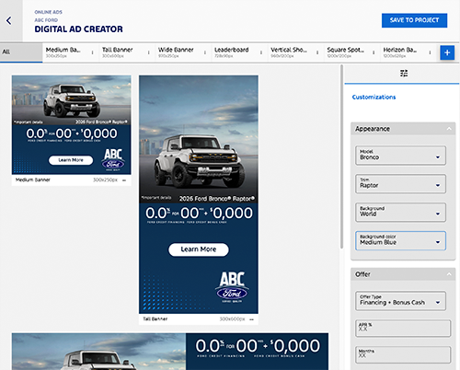Click the Wide Banner ad preview at bottom
This screenshot has height=370, width=460.
click(170, 352)
